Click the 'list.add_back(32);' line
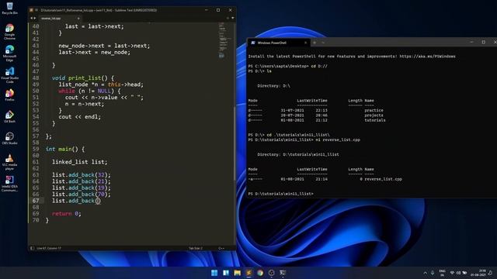The image size is (497, 279). [x=82, y=175]
